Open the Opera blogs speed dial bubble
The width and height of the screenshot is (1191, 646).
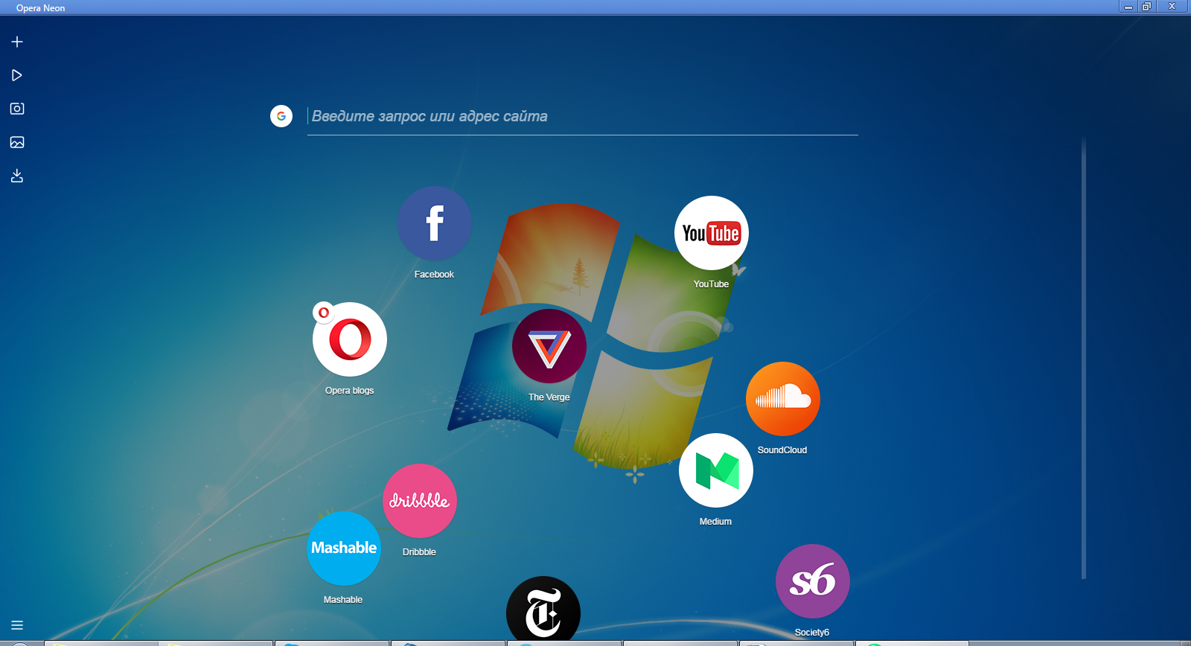(350, 339)
